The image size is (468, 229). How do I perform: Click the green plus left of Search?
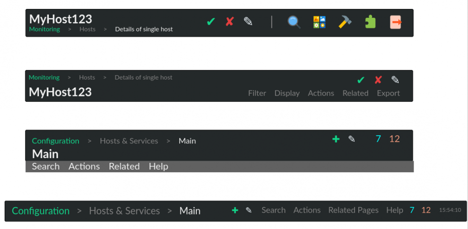pos(235,211)
